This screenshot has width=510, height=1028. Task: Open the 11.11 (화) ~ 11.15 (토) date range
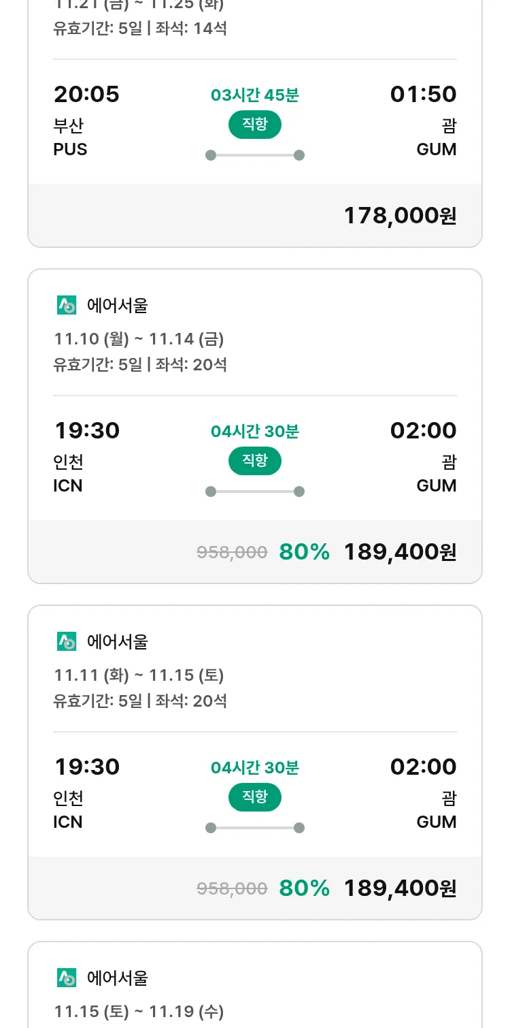[139, 675]
